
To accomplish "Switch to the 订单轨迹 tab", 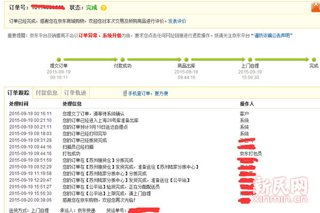I will [75, 93].
